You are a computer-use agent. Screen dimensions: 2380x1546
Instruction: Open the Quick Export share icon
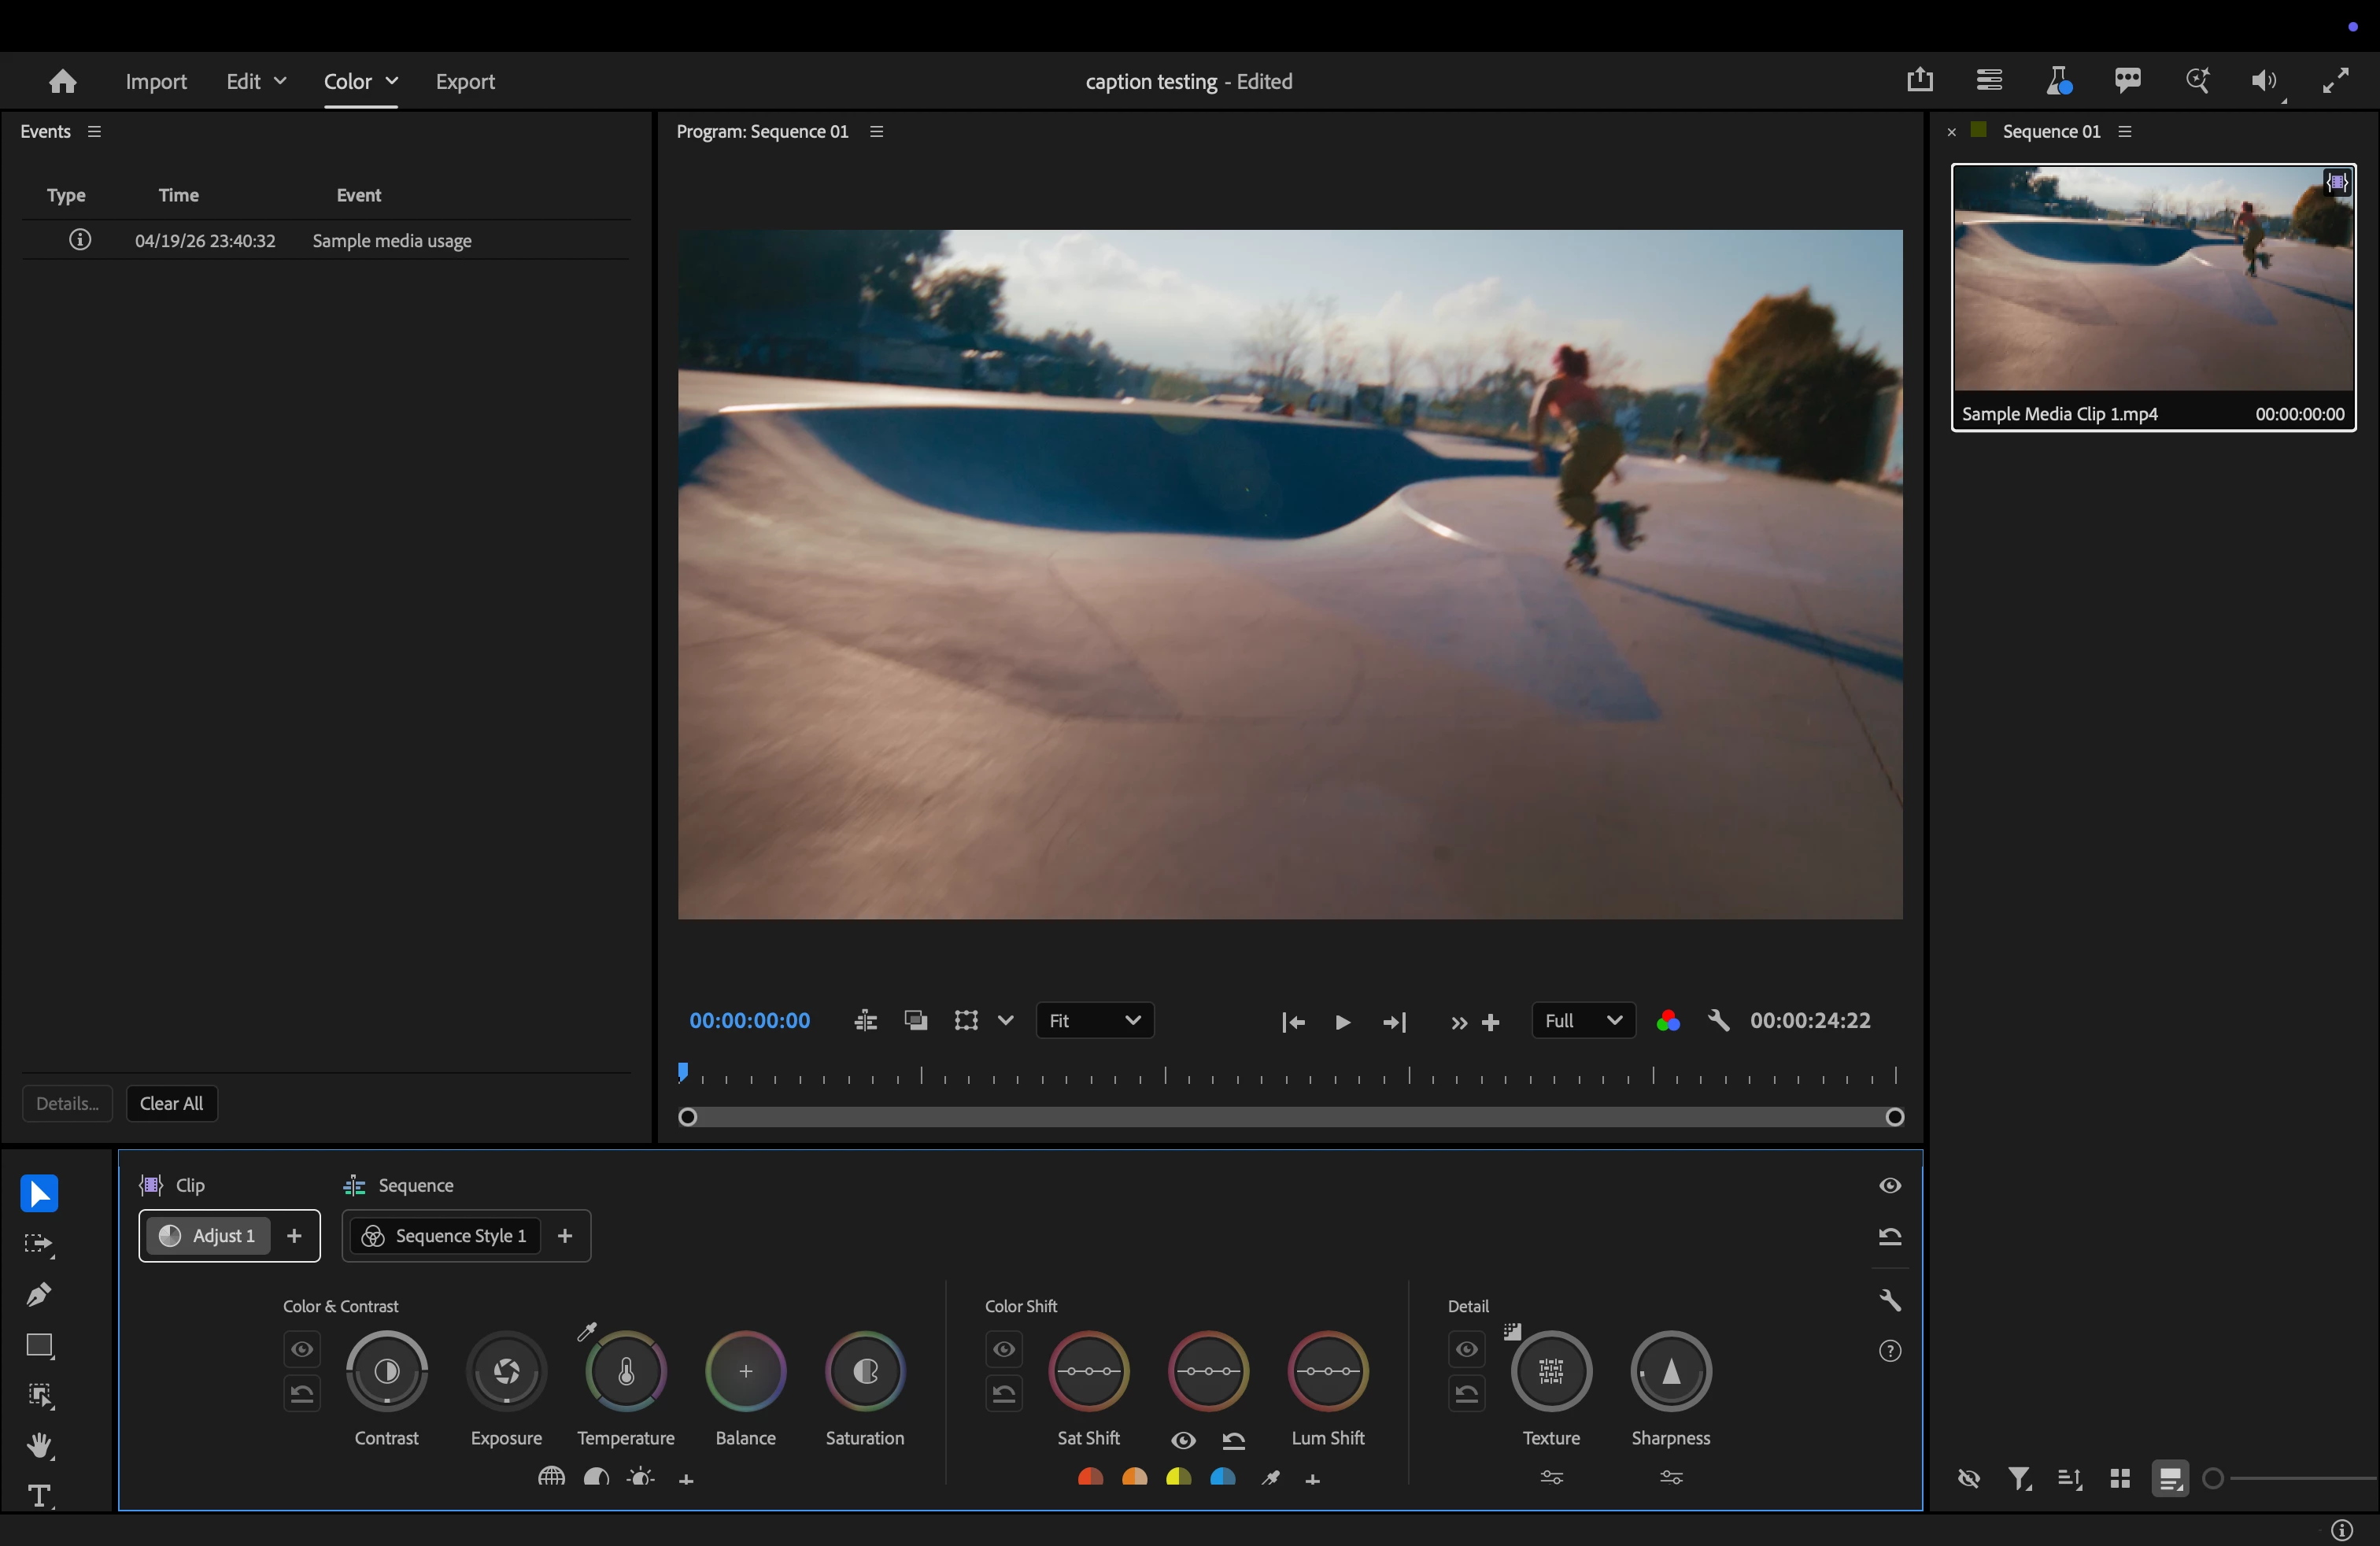click(x=1919, y=80)
